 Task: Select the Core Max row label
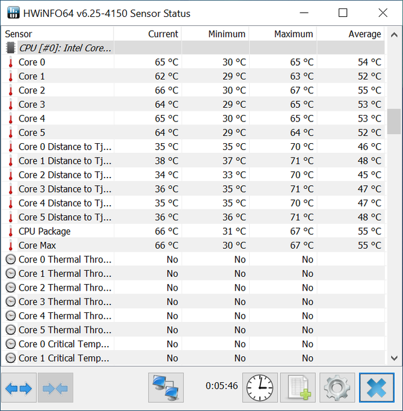point(37,246)
